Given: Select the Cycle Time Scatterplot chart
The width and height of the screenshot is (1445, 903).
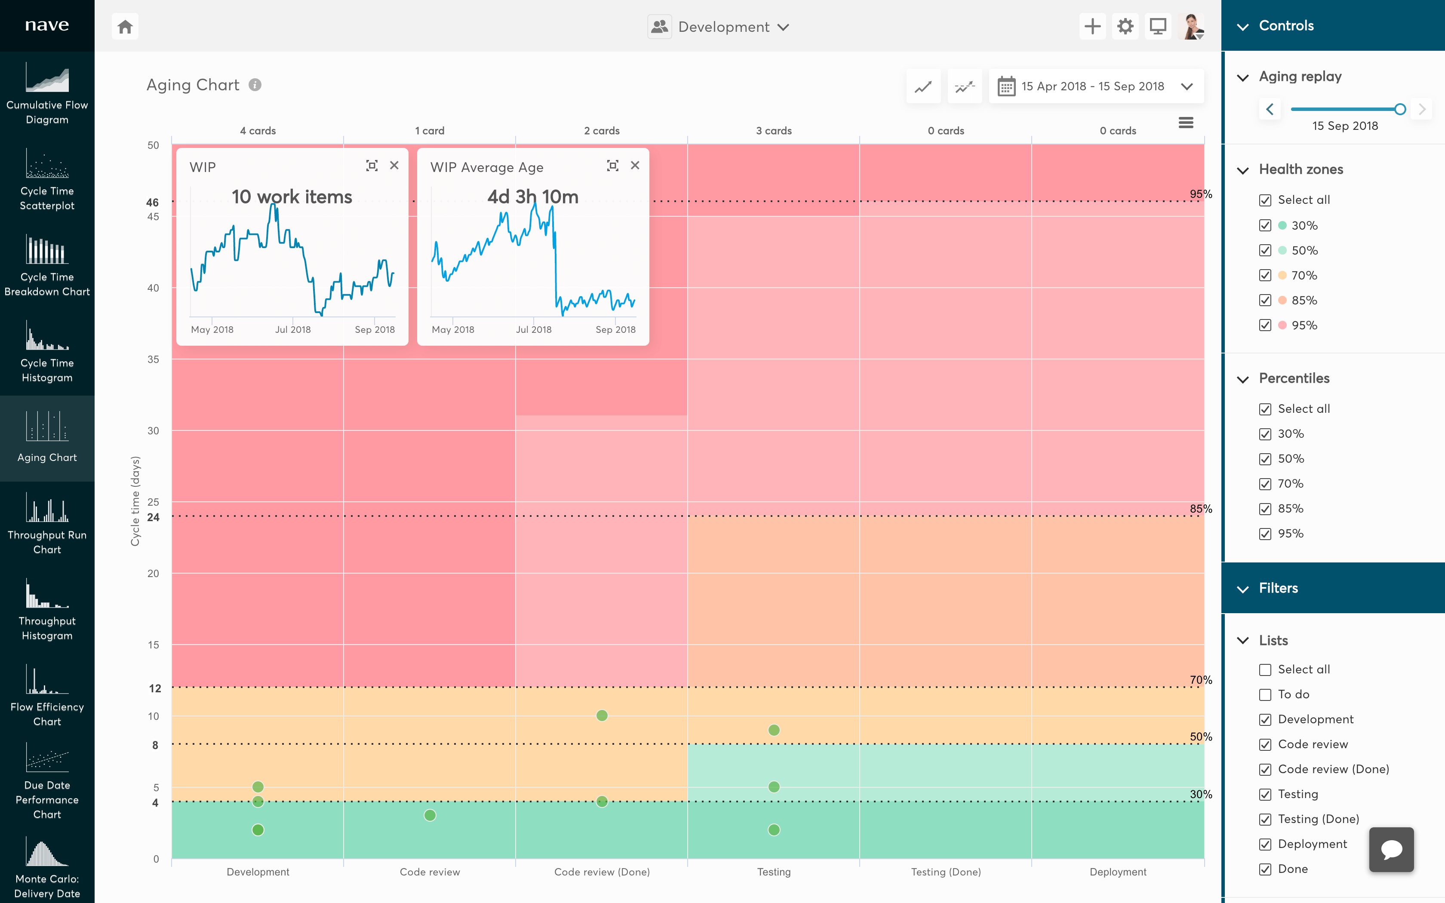Looking at the screenshot, I should tap(46, 182).
